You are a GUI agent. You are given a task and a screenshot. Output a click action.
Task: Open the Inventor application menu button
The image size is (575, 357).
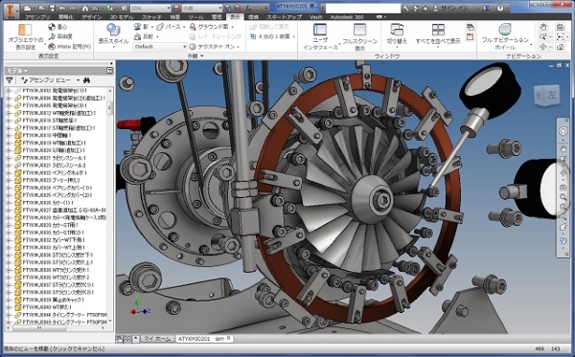(x=11, y=11)
